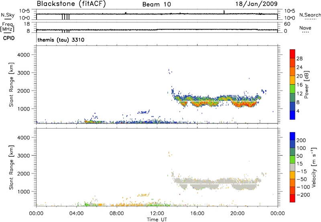Click the '16:00' time axis label
Viewport: 321px width, 222px height.
197,214
